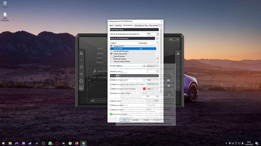Open the notification center in taskbar
Screen dimensions: 261x146
click(x=257, y=143)
